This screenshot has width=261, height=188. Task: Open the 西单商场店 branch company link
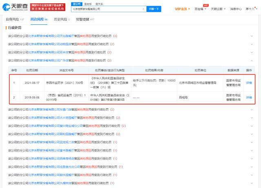coord(51,159)
